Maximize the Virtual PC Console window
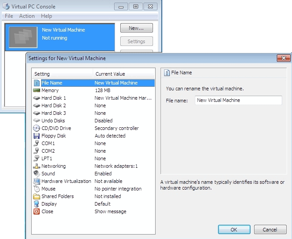Viewport: 292px width, 239px height. click(x=136, y=7)
